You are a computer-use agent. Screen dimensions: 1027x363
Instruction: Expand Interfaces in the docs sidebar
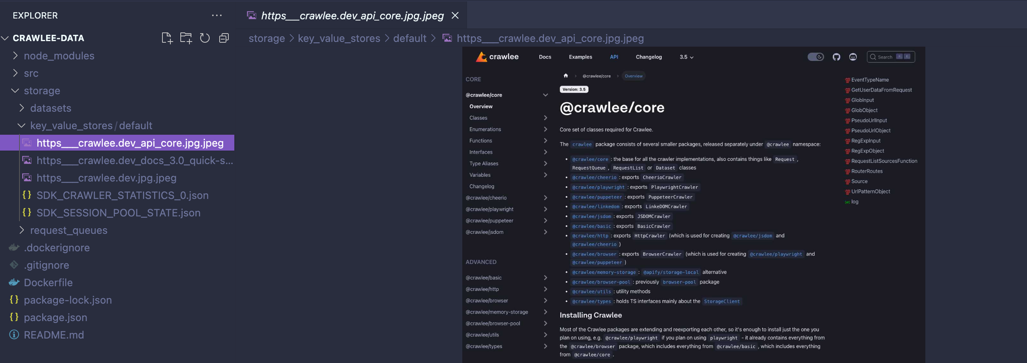(545, 152)
